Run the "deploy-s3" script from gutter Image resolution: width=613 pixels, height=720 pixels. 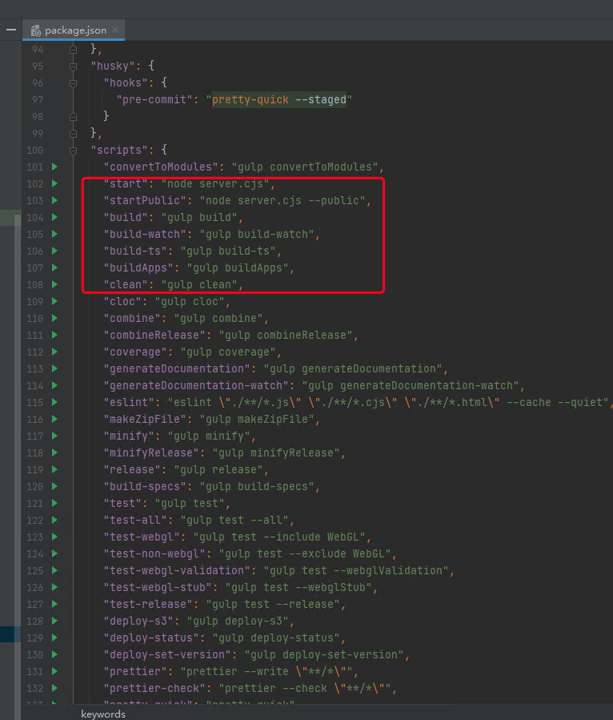click(54, 621)
